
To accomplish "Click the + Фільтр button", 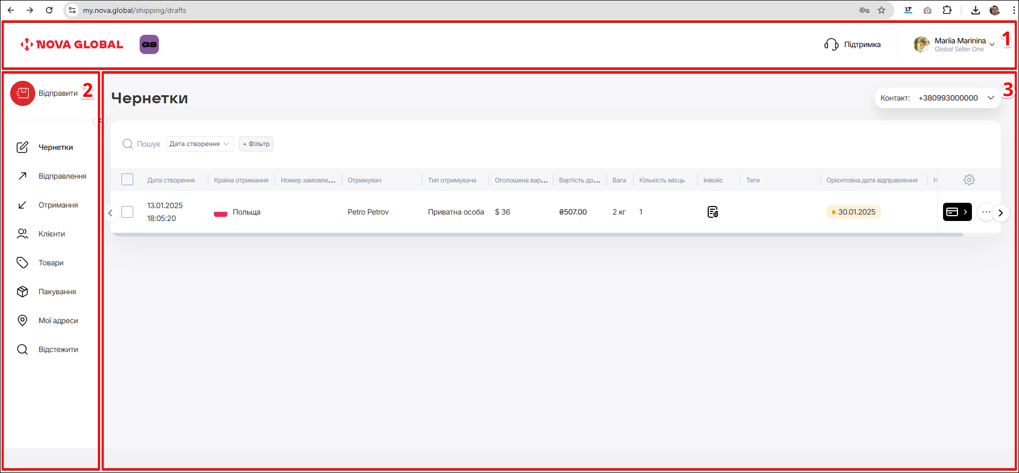I will pos(256,144).
